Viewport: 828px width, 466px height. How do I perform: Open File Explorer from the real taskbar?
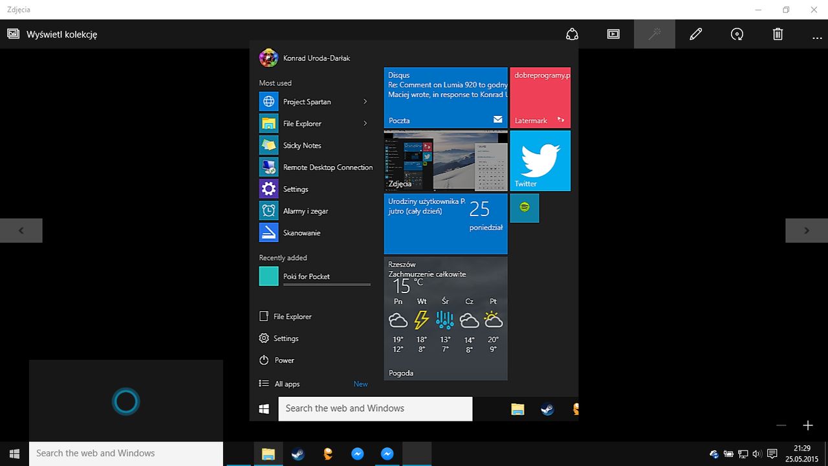tap(268, 454)
